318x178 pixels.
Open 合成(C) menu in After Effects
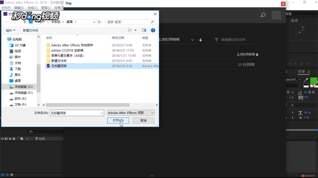click(x=33, y=8)
